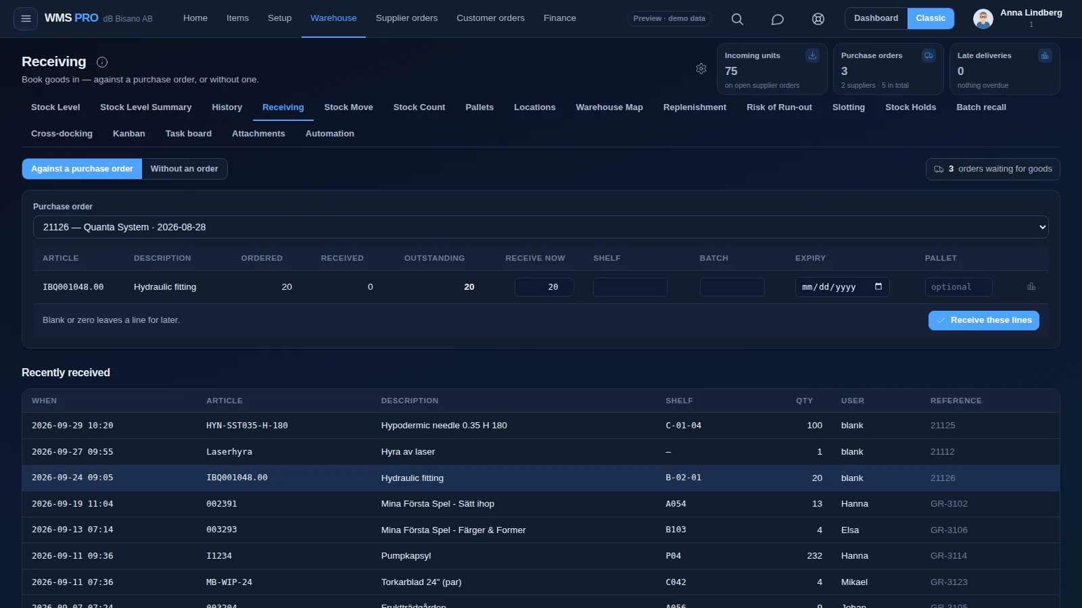Click the optional Pallet input field
Image resolution: width=1082 pixels, height=608 pixels.
pos(959,287)
